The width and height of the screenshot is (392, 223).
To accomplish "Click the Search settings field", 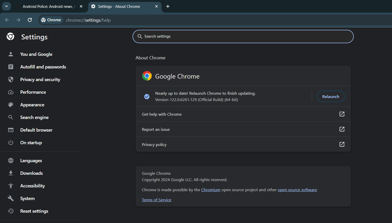I will point(243,36).
